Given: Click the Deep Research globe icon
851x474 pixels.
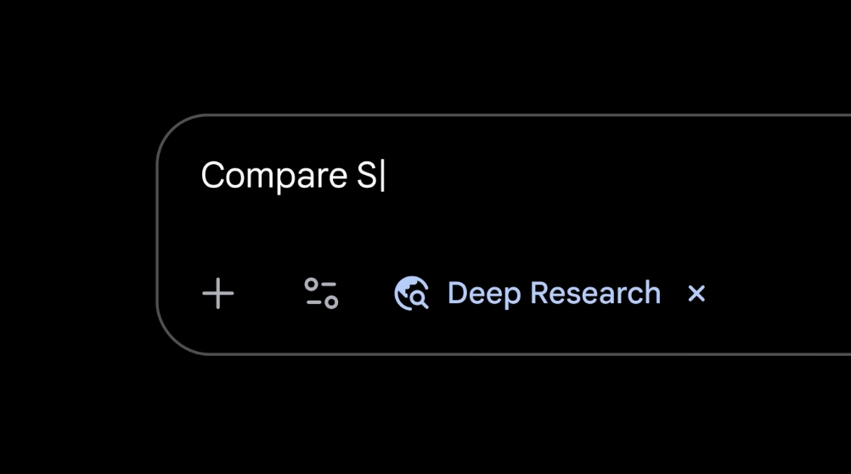Looking at the screenshot, I should (x=412, y=294).
